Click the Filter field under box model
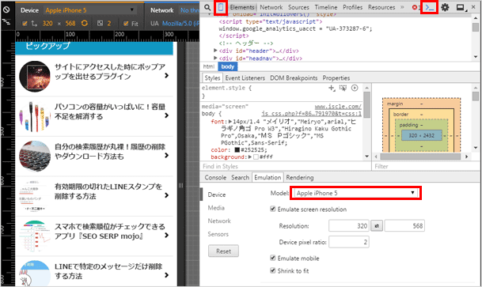The width and height of the screenshot is (482, 287). 426,166
